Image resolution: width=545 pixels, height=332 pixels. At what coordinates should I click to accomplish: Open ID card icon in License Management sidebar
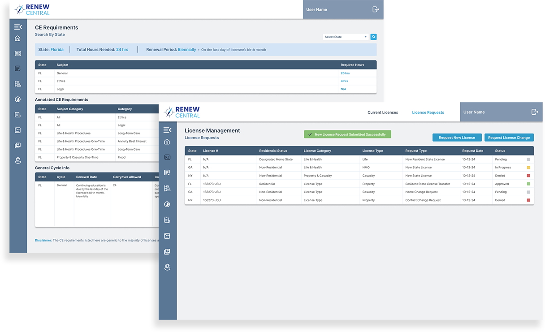pos(167,157)
